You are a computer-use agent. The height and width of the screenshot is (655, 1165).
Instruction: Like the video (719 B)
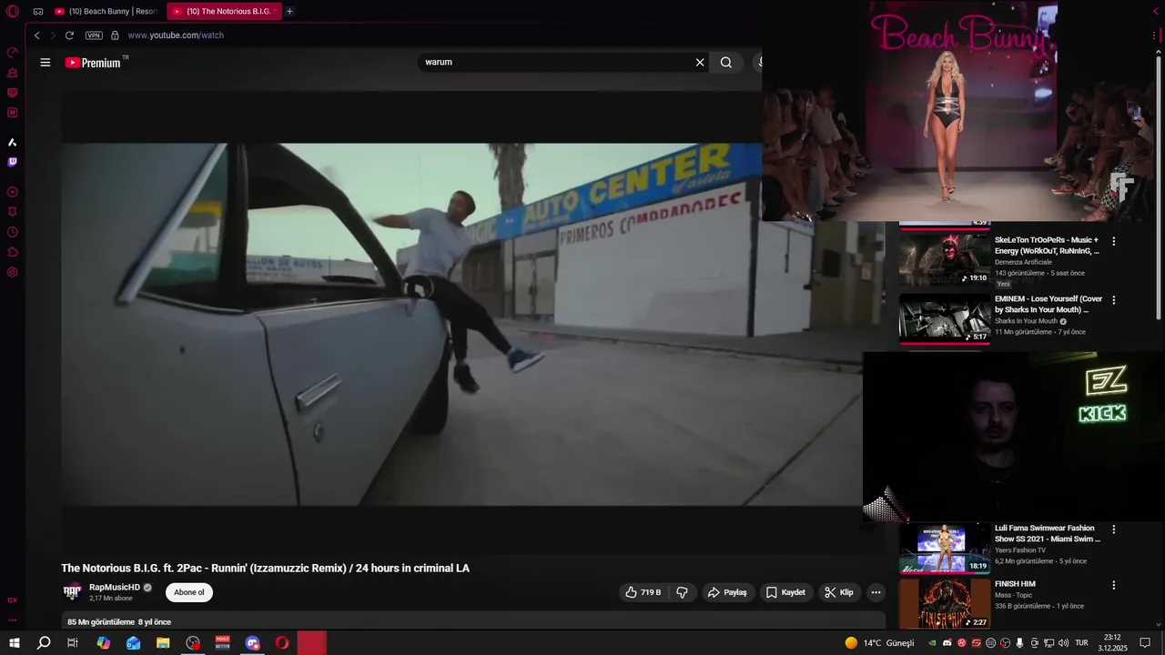click(x=643, y=592)
